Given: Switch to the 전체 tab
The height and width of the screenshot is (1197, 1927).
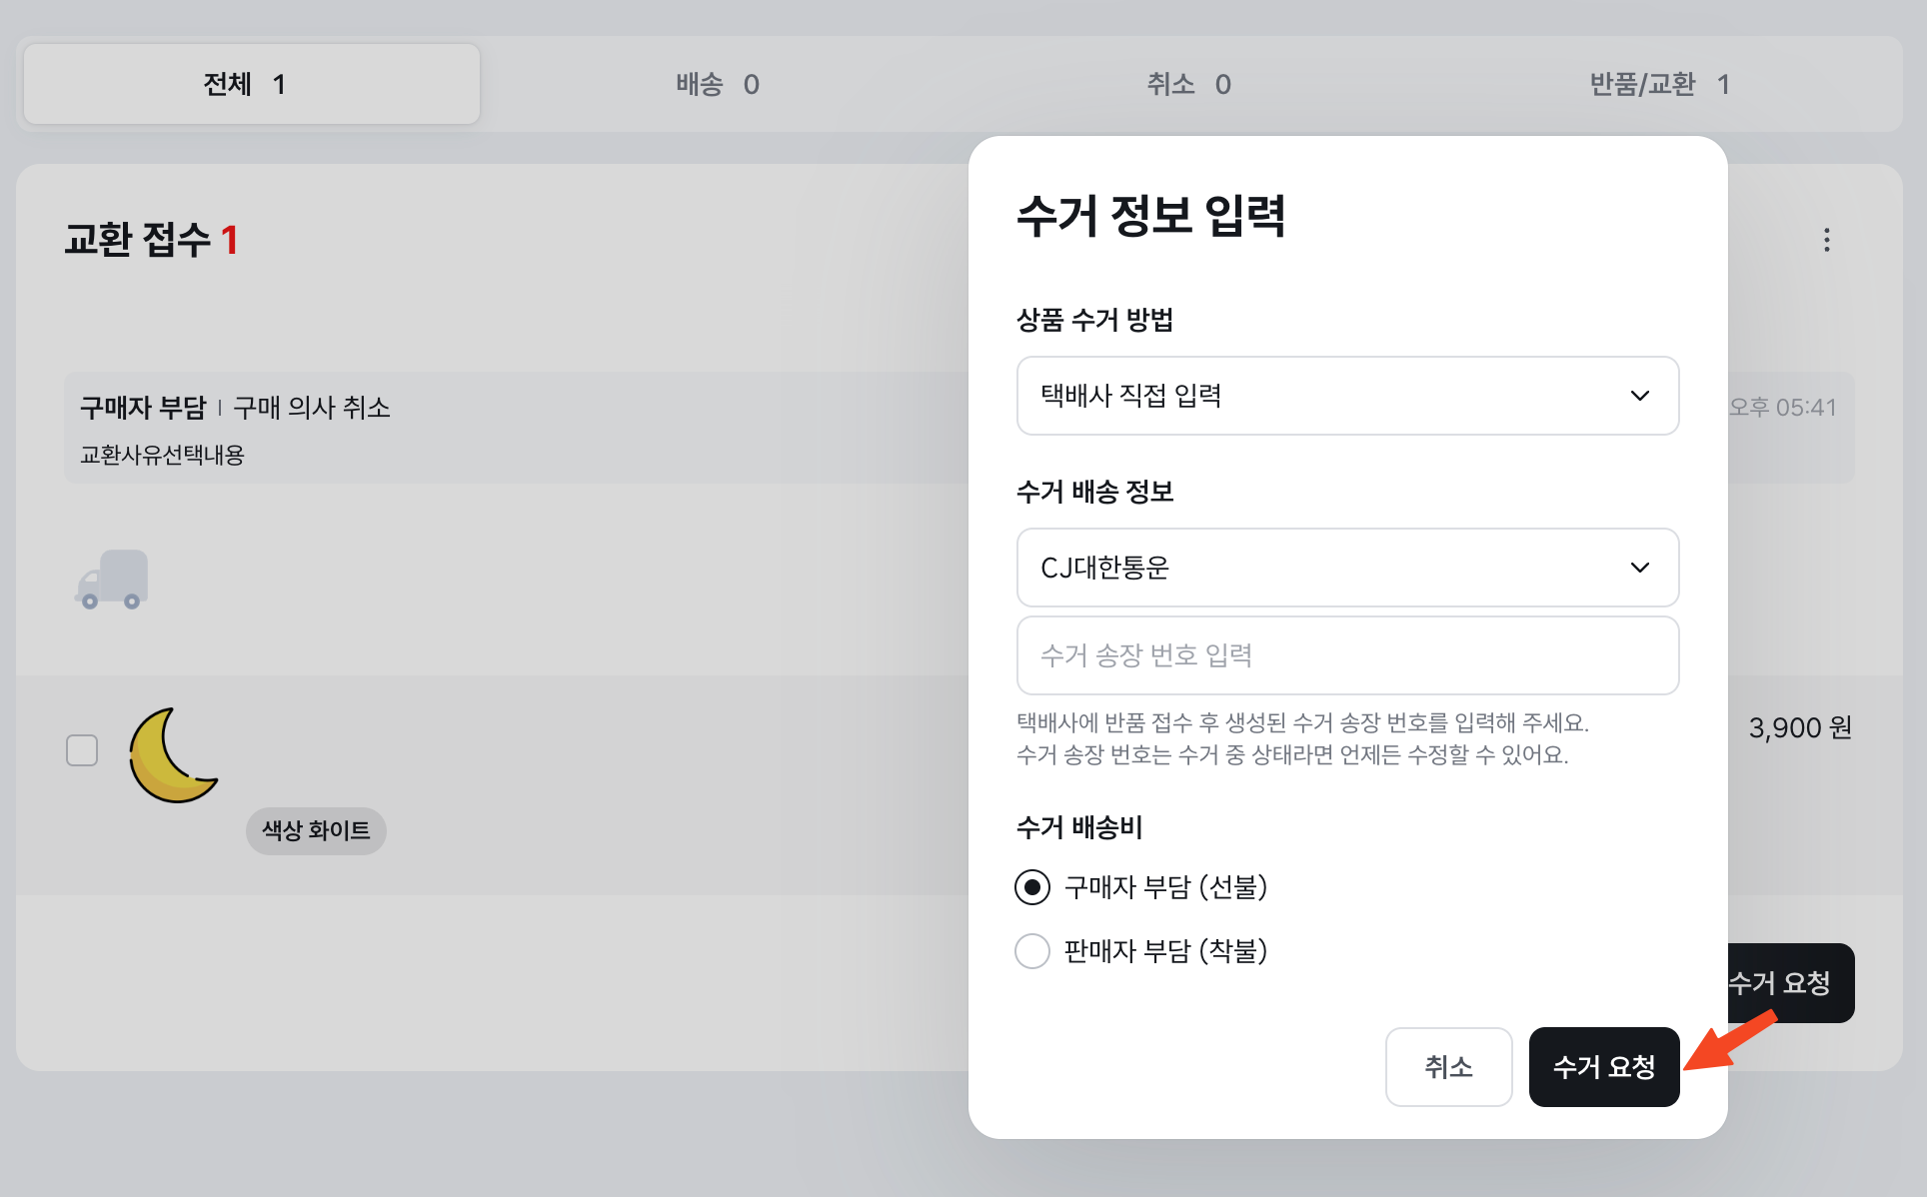Looking at the screenshot, I should tap(251, 84).
